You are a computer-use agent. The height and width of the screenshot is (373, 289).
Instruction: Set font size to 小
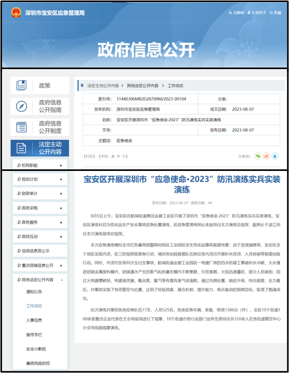[x=124, y=156]
